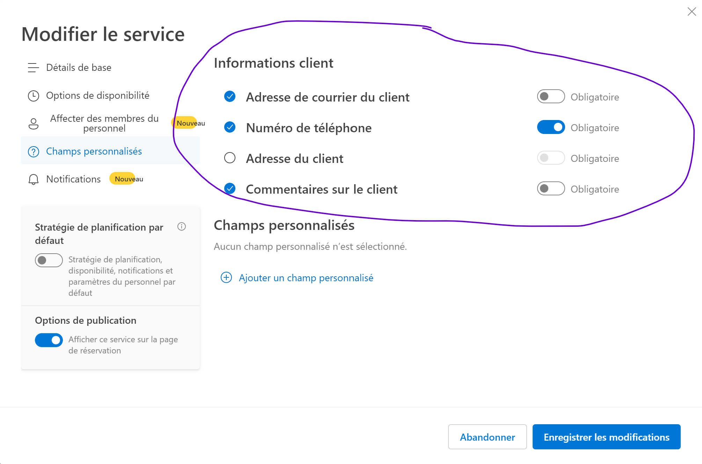Screen dimensions: 702x464
Task: Click the Champs personnalisés heading in the main panel
Action: (284, 225)
